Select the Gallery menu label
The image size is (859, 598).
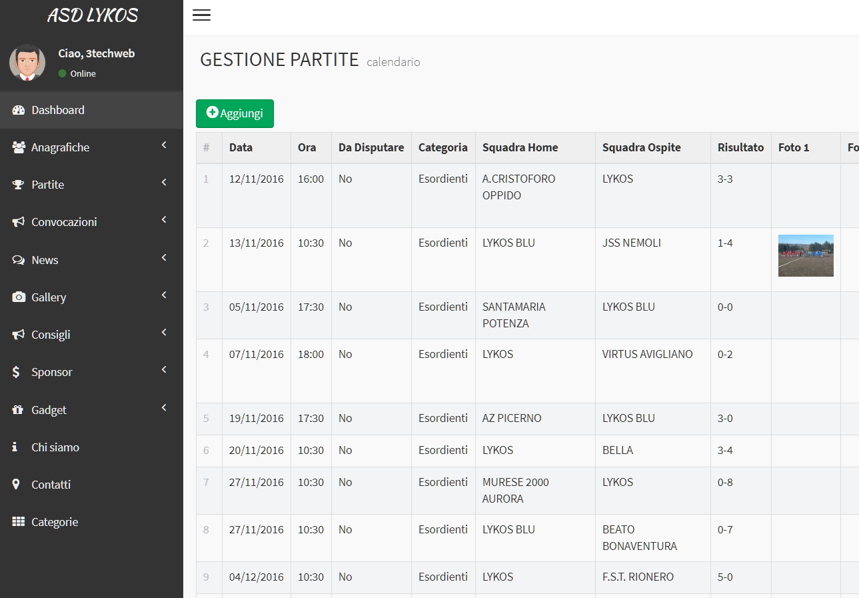pyautogui.click(x=49, y=297)
